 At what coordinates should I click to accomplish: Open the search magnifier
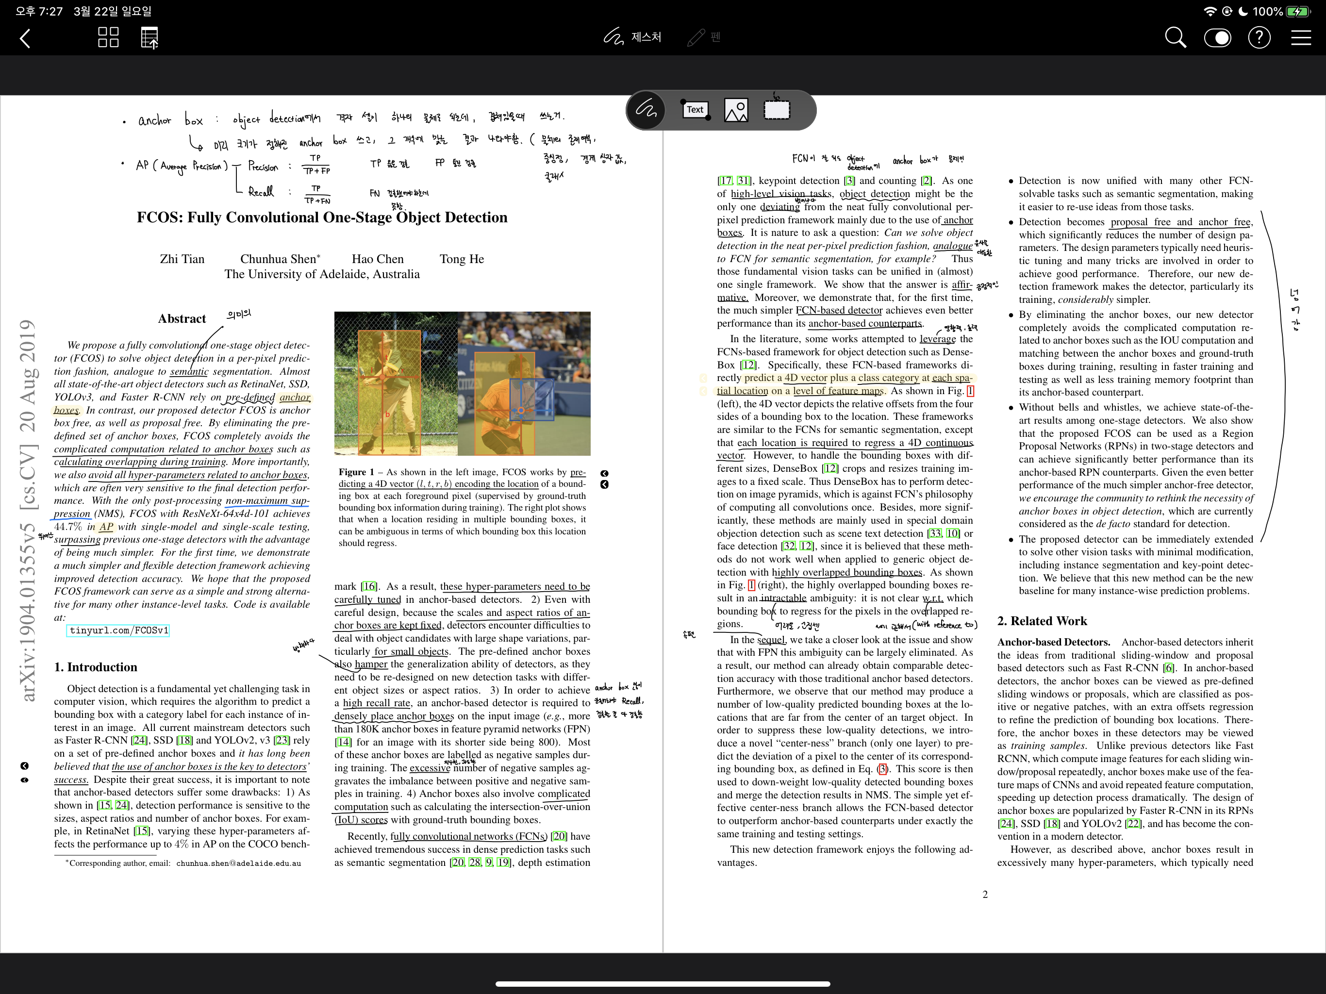point(1175,38)
